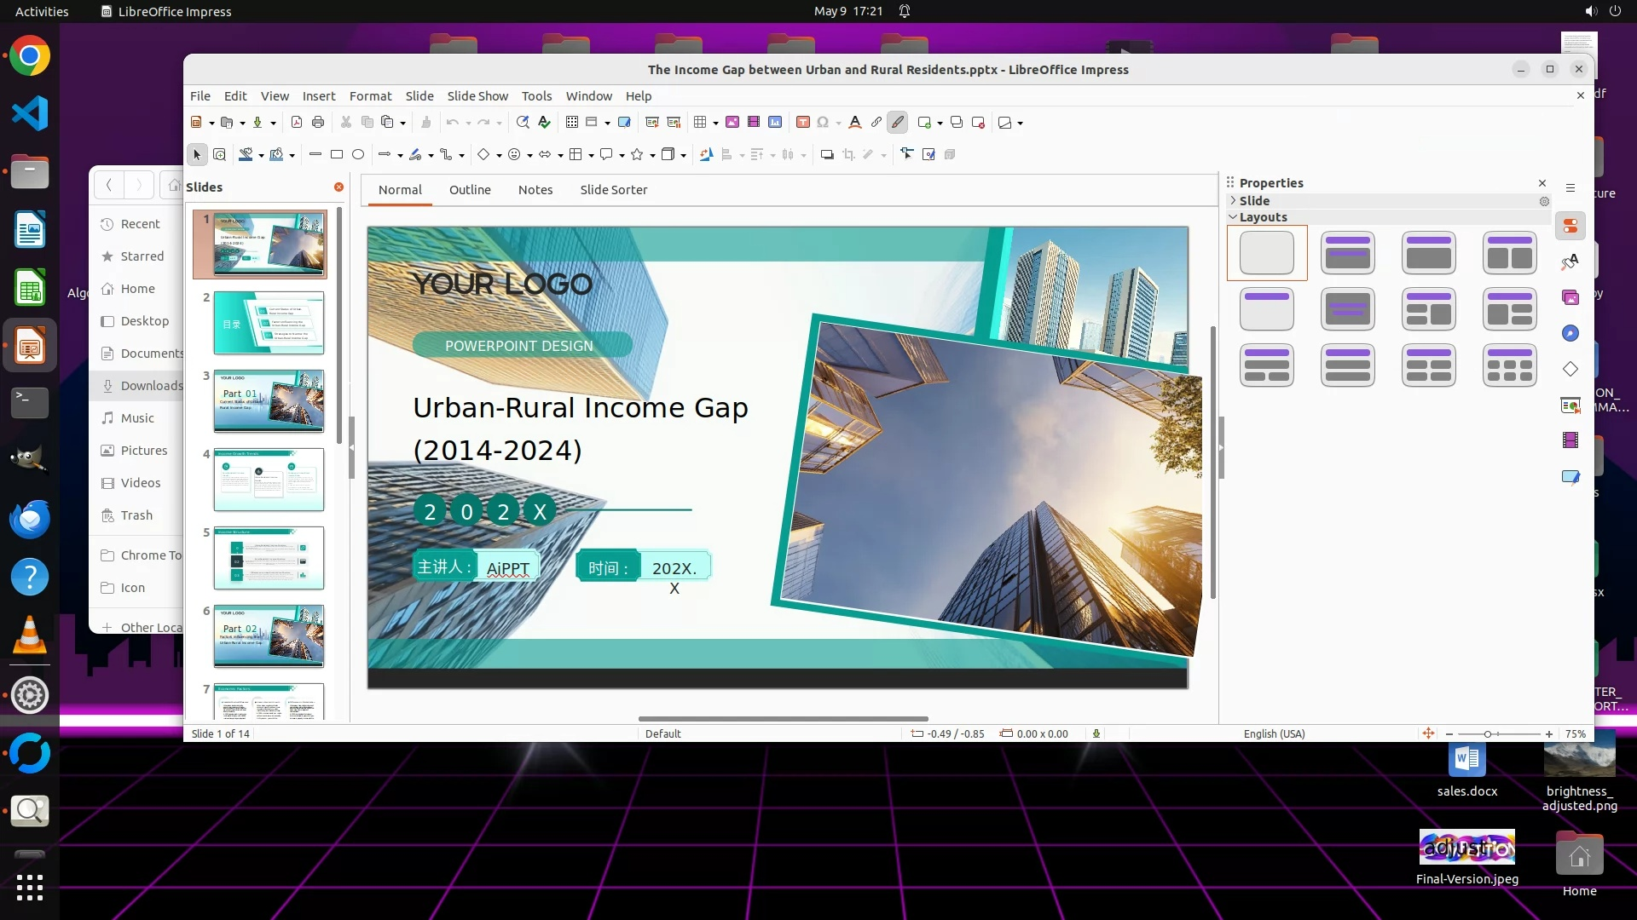This screenshot has width=1637, height=920.
Task: Click the Insert Image toolbar icon
Action: coord(732,122)
